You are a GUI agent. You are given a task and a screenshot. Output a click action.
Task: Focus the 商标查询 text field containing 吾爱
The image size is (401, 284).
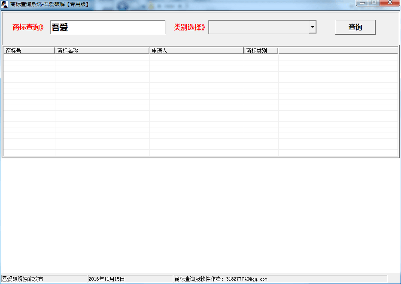[108, 27]
